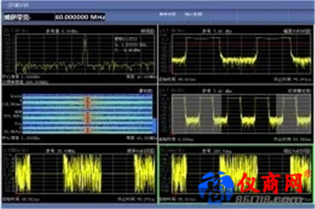Select the capture bandwidth label at top left

(x=17, y=18)
